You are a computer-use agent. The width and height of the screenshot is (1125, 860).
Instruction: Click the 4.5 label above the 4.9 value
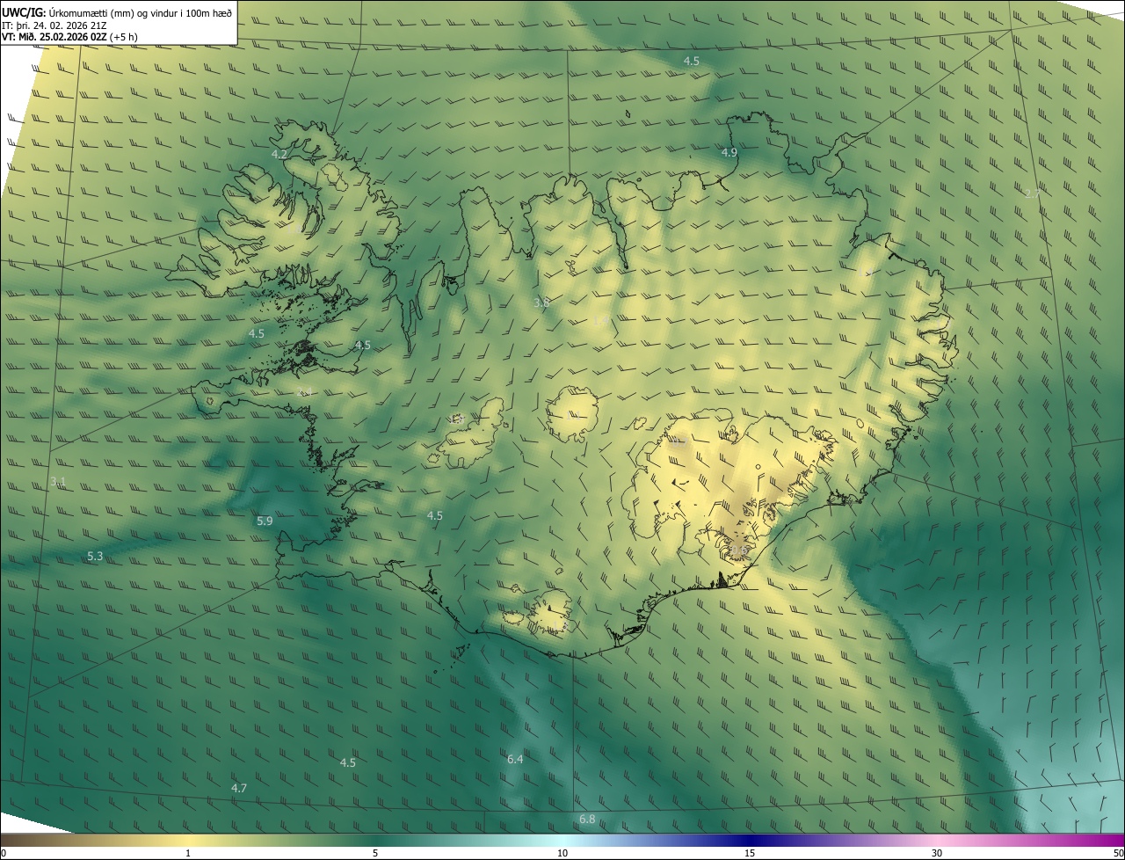[x=692, y=62]
